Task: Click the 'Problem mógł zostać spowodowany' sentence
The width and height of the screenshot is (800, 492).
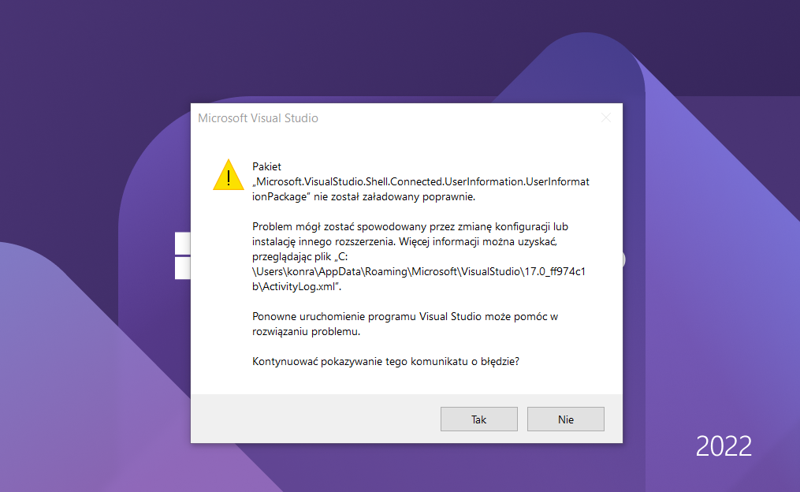Action: coord(410,226)
